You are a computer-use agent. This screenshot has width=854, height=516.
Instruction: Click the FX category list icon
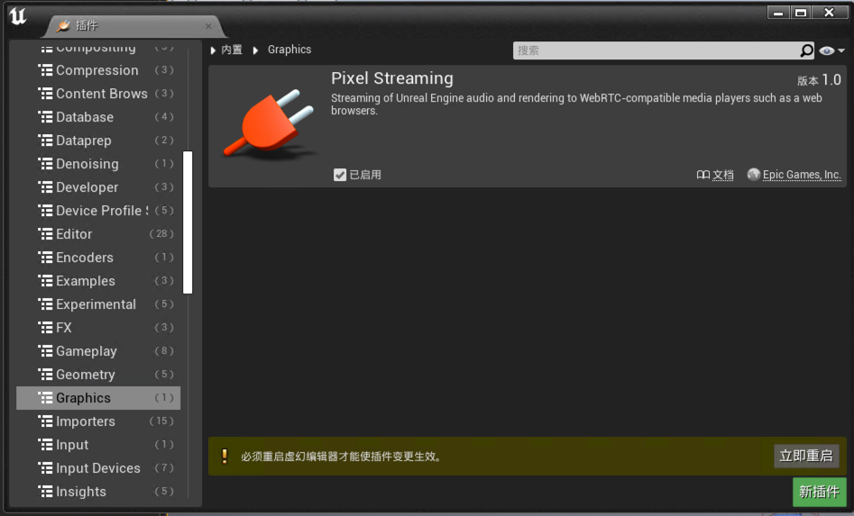pos(46,327)
